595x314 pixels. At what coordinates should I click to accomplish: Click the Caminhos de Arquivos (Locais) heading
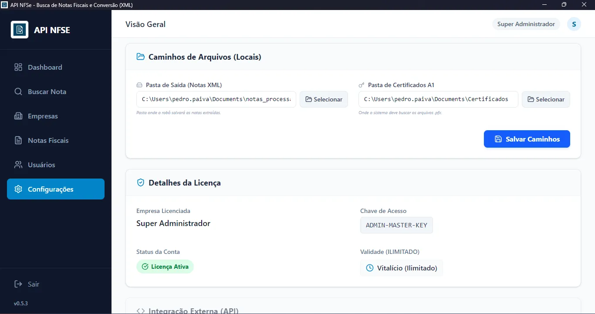tap(205, 57)
